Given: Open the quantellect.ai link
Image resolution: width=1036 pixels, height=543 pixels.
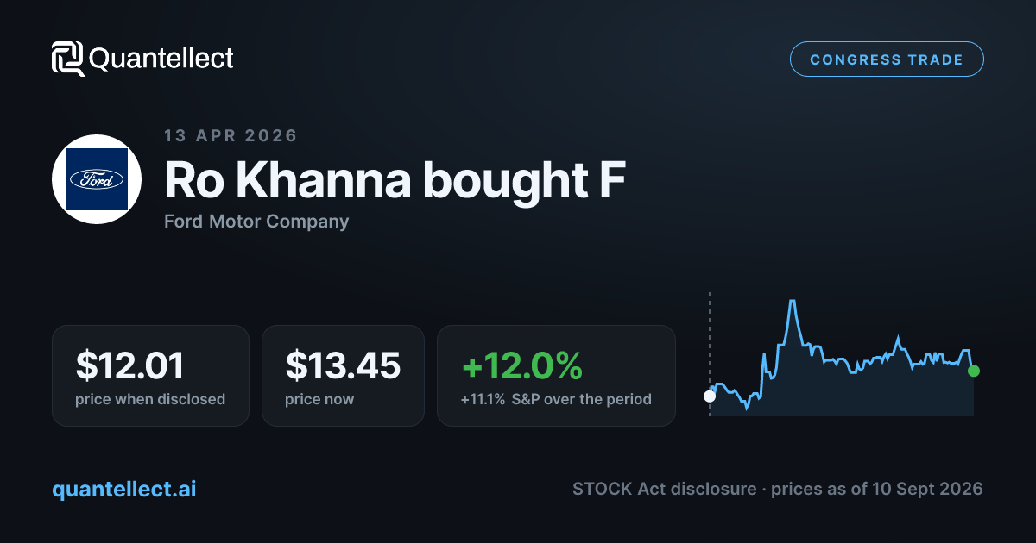Looking at the screenshot, I should click(123, 489).
